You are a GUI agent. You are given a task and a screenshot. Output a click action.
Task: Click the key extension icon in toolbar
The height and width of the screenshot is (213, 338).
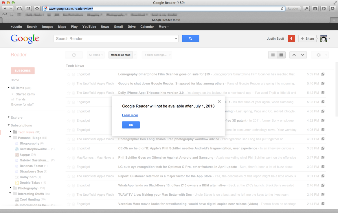tap(306, 8)
